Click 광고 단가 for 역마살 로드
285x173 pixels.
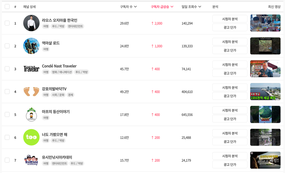click(230, 50)
